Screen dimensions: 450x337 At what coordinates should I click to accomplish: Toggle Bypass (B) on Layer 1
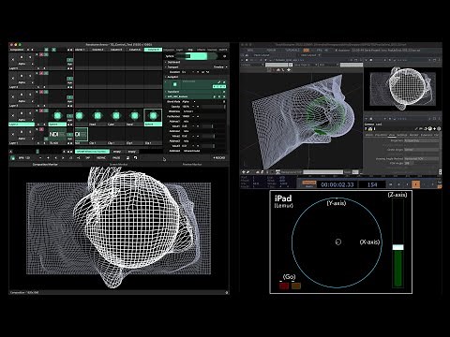coord(22,132)
